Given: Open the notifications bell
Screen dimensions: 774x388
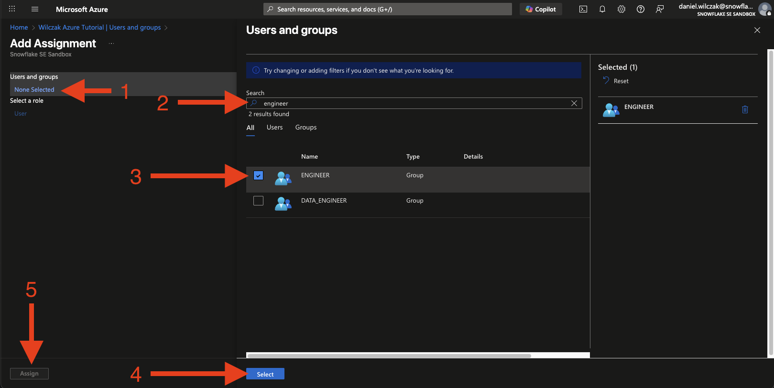Looking at the screenshot, I should coord(602,9).
